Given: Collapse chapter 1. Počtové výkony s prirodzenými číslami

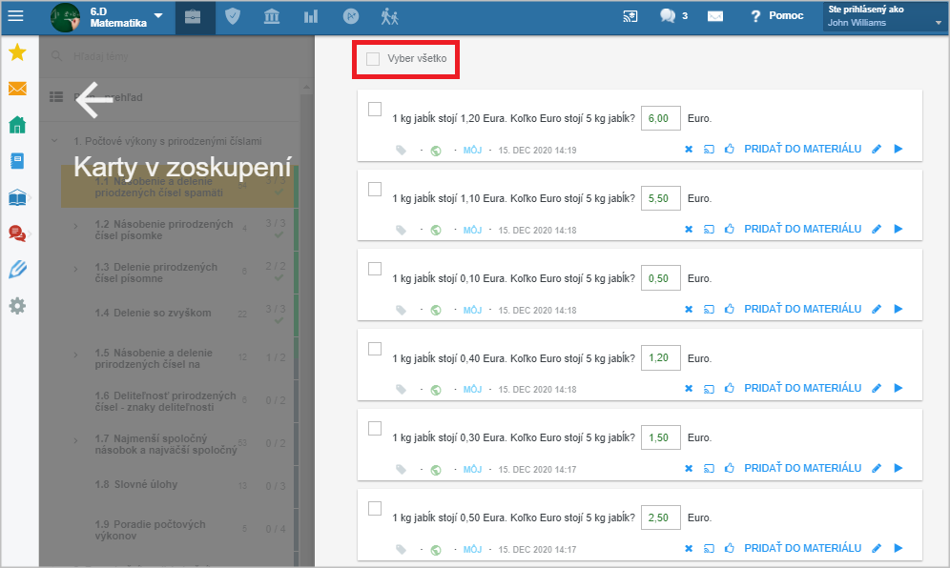Looking at the screenshot, I should pos(54,140).
